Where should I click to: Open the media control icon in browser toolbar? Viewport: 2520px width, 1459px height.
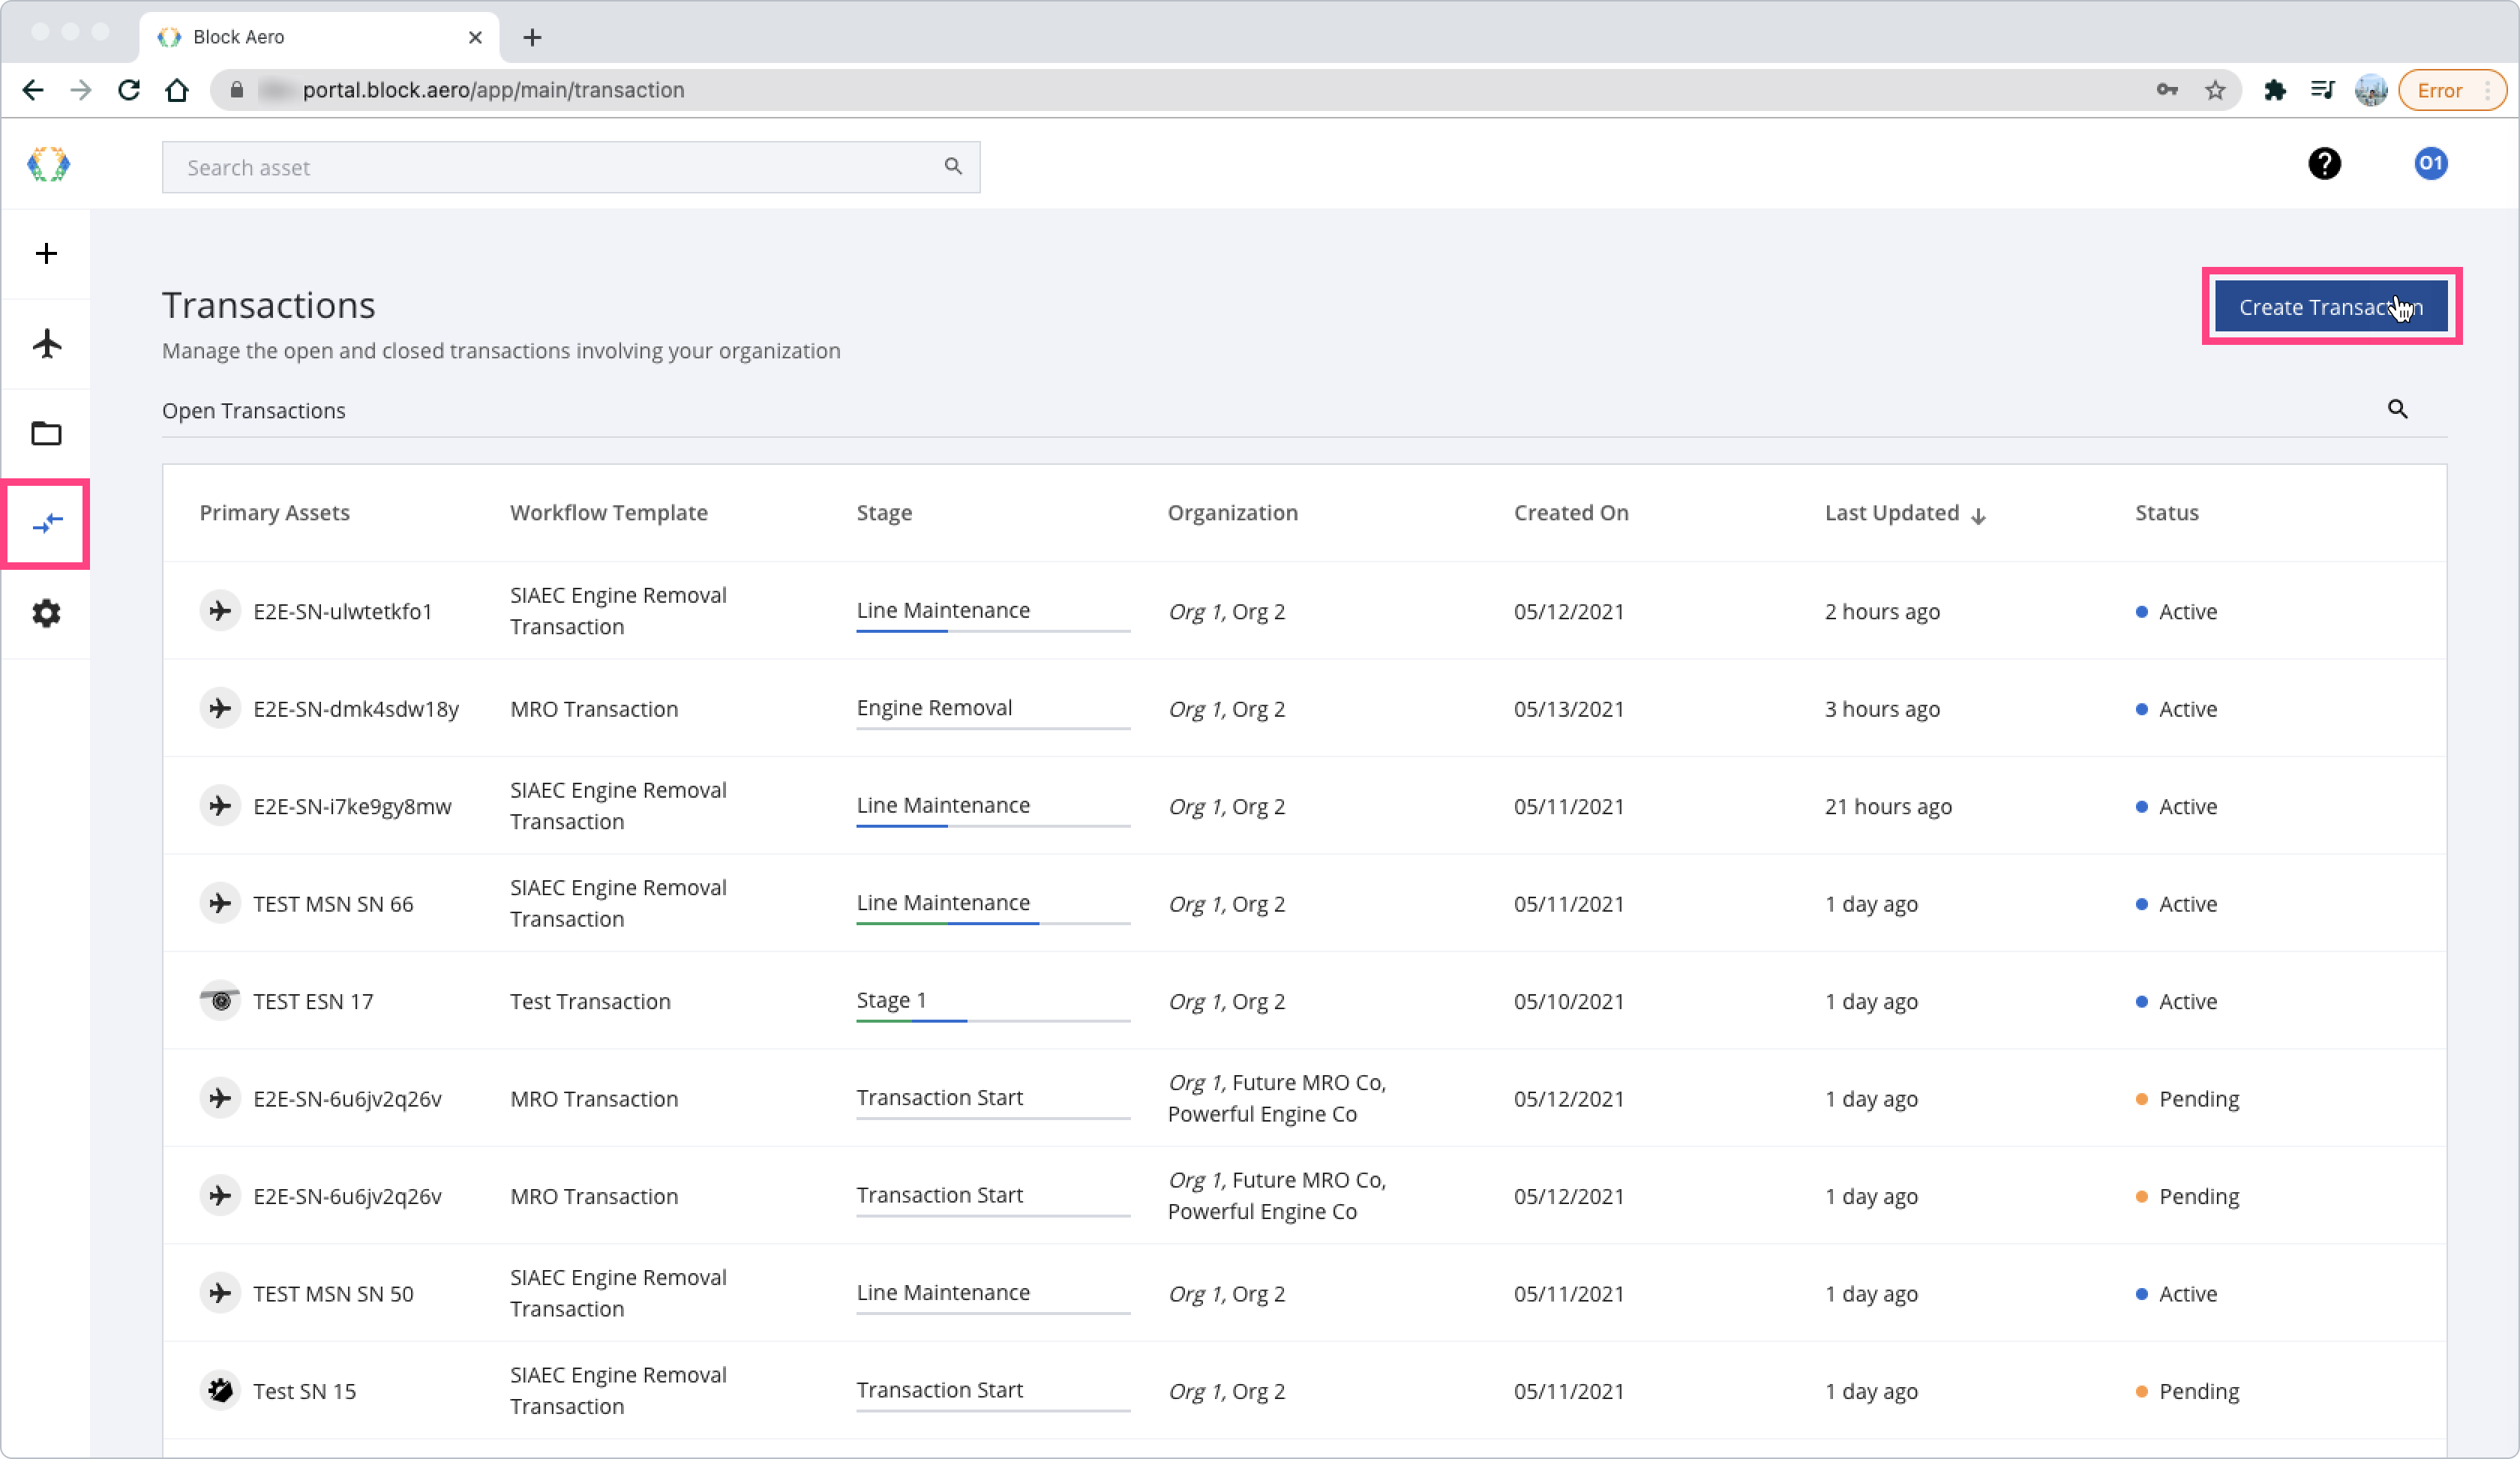coord(2322,90)
